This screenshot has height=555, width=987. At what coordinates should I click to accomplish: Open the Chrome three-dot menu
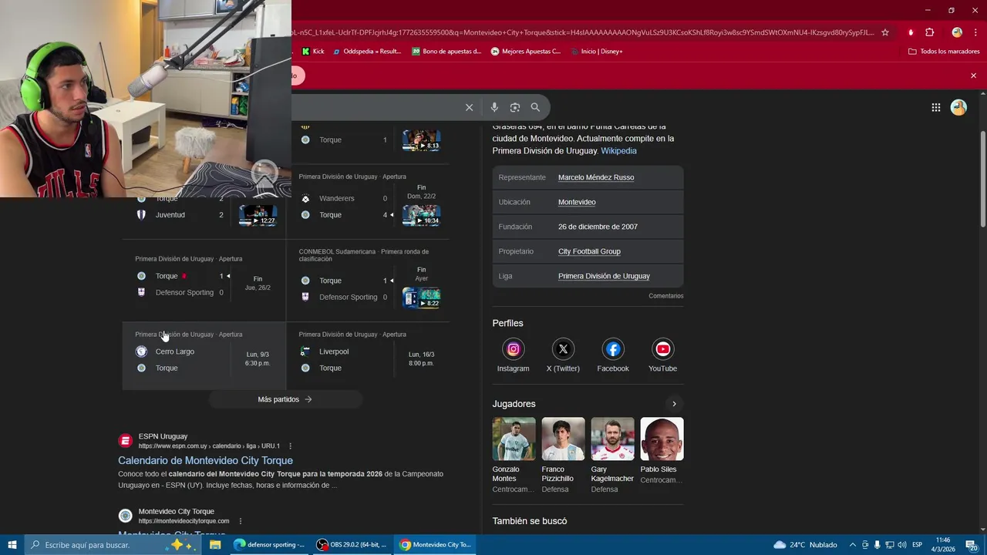[x=975, y=32]
